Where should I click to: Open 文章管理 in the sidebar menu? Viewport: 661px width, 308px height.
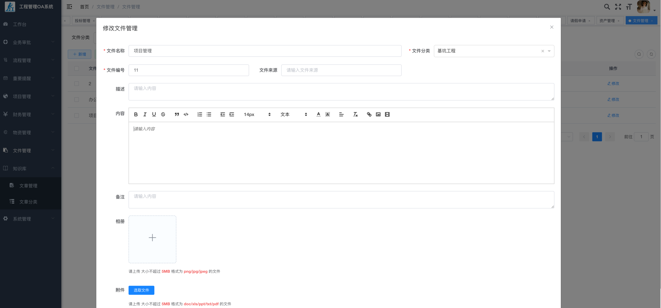point(28,186)
